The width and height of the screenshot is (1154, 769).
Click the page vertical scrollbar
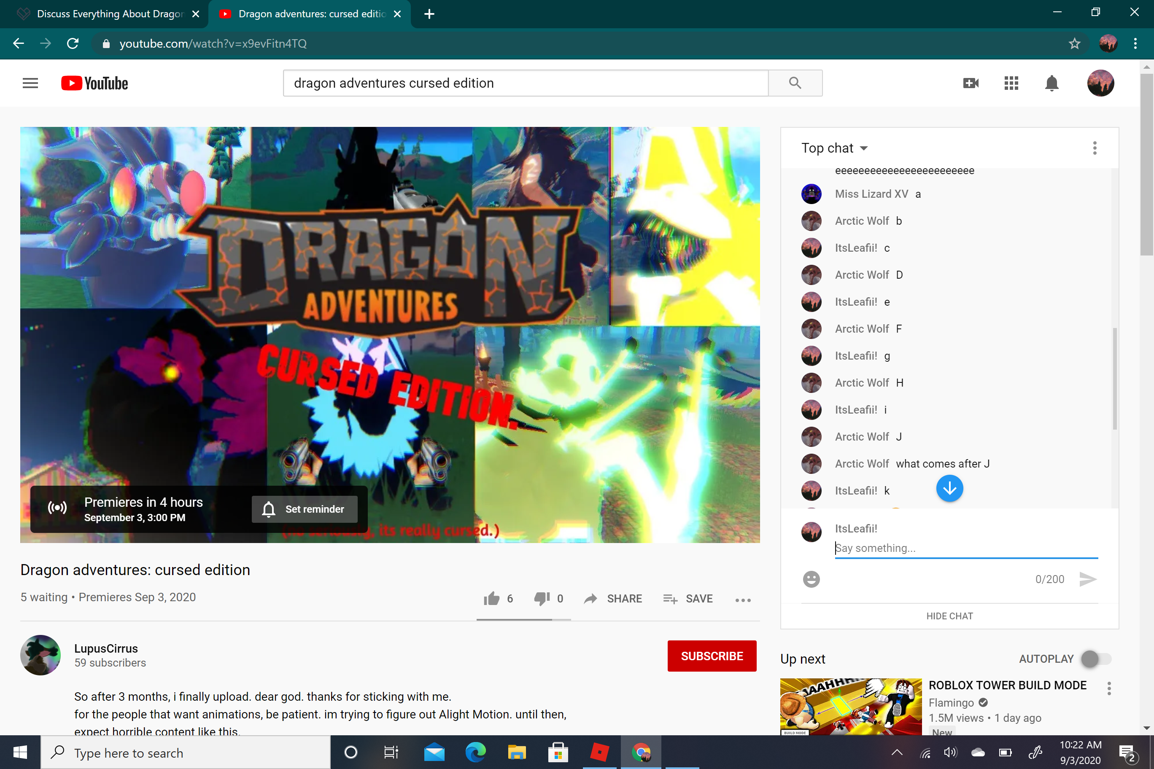click(x=1146, y=165)
